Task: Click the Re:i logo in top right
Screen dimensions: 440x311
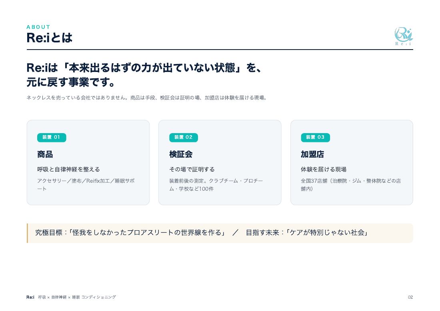Action: (x=404, y=36)
